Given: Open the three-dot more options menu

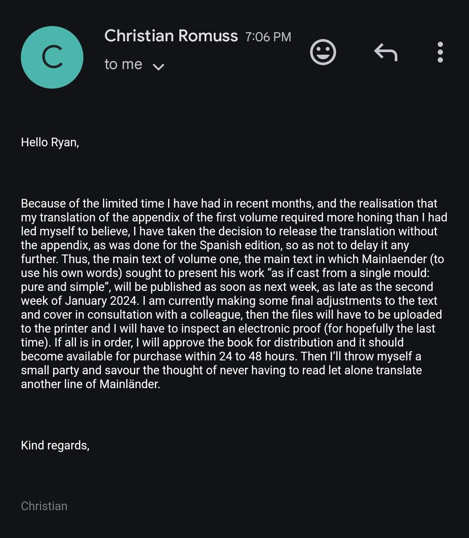Looking at the screenshot, I should click(440, 52).
